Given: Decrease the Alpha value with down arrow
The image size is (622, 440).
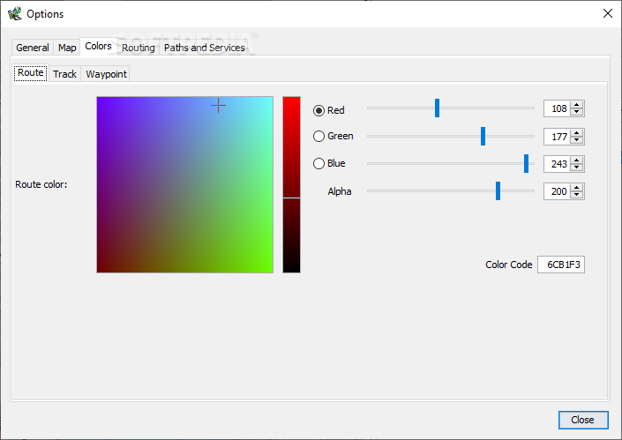Looking at the screenshot, I should pyautogui.click(x=577, y=195).
